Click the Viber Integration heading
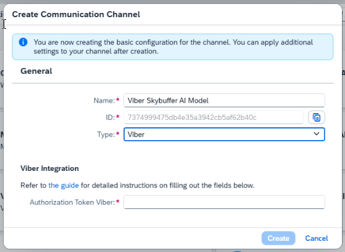Viewport: 345px width, 252px height. click(x=50, y=168)
